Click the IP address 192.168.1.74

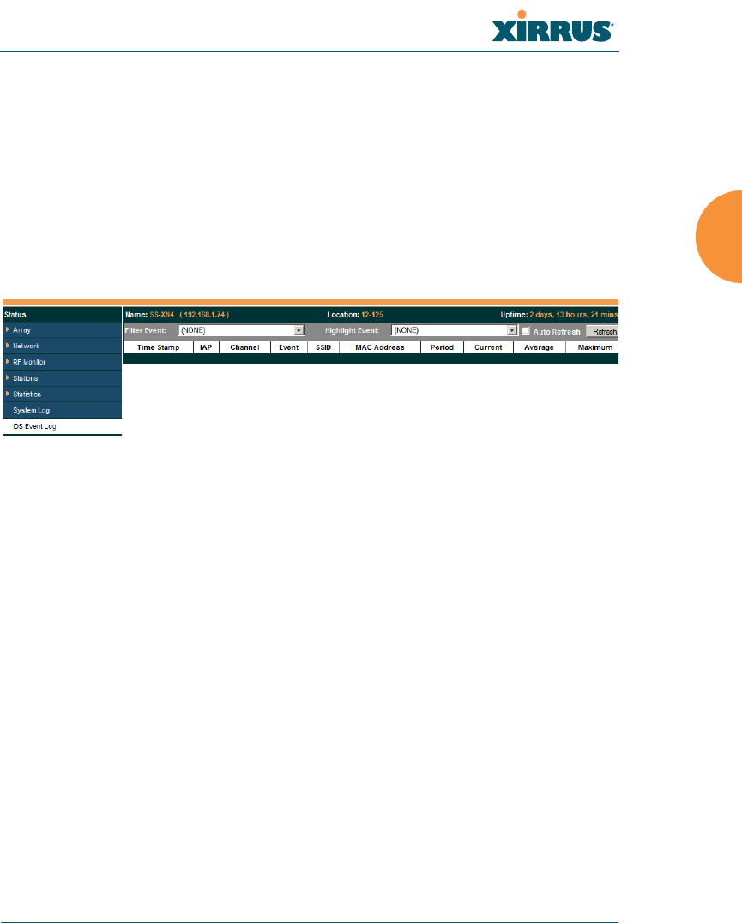point(204,314)
